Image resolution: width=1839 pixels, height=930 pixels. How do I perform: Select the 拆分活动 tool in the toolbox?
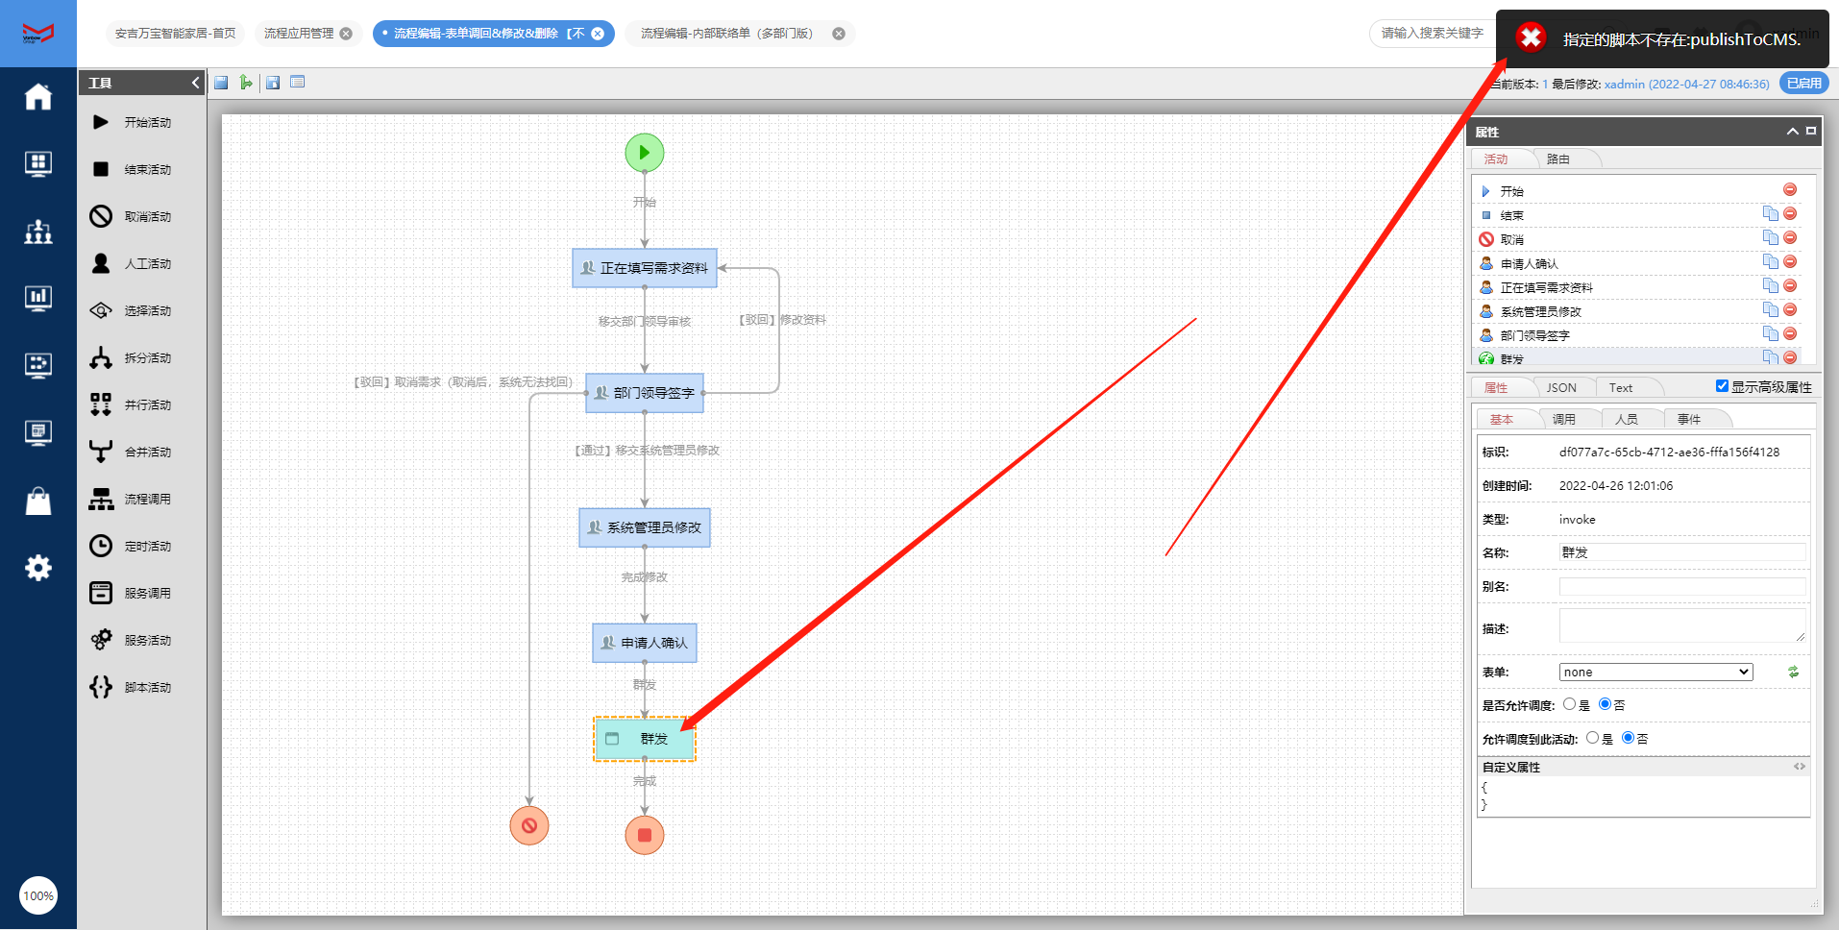coord(132,357)
